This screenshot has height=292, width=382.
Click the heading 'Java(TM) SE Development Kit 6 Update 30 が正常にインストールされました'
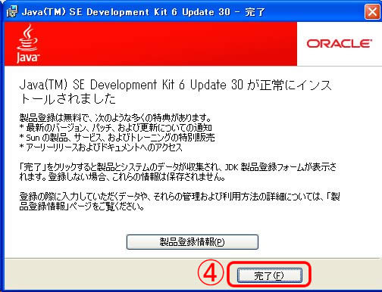pos(175,92)
